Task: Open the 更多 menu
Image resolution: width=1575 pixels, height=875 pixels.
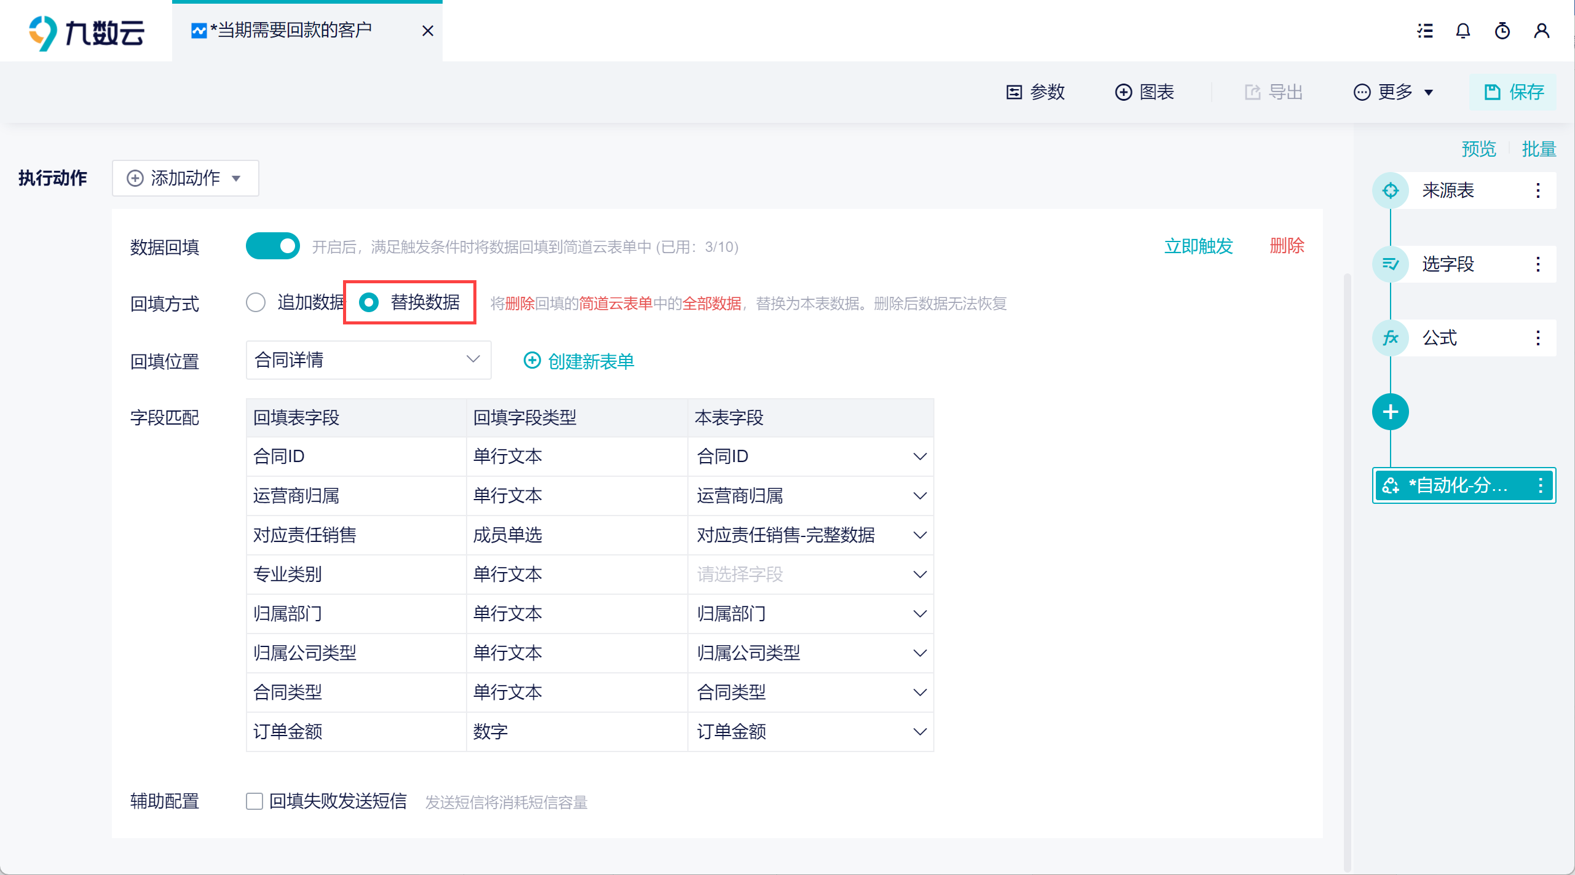Action: (x=1393, y=92)
